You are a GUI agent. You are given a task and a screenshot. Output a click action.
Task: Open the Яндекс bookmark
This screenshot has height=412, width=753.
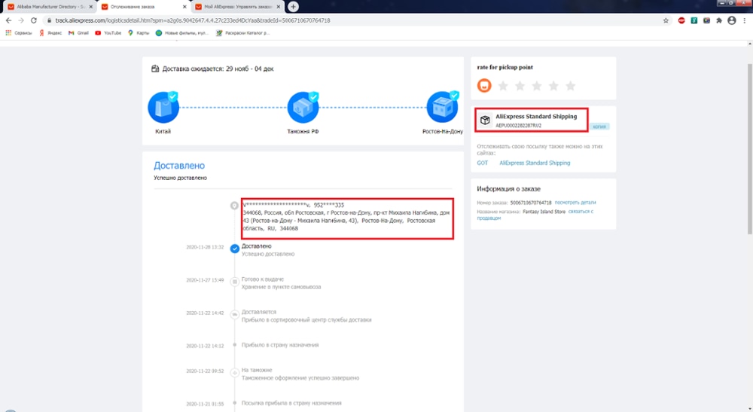[50, 33]
